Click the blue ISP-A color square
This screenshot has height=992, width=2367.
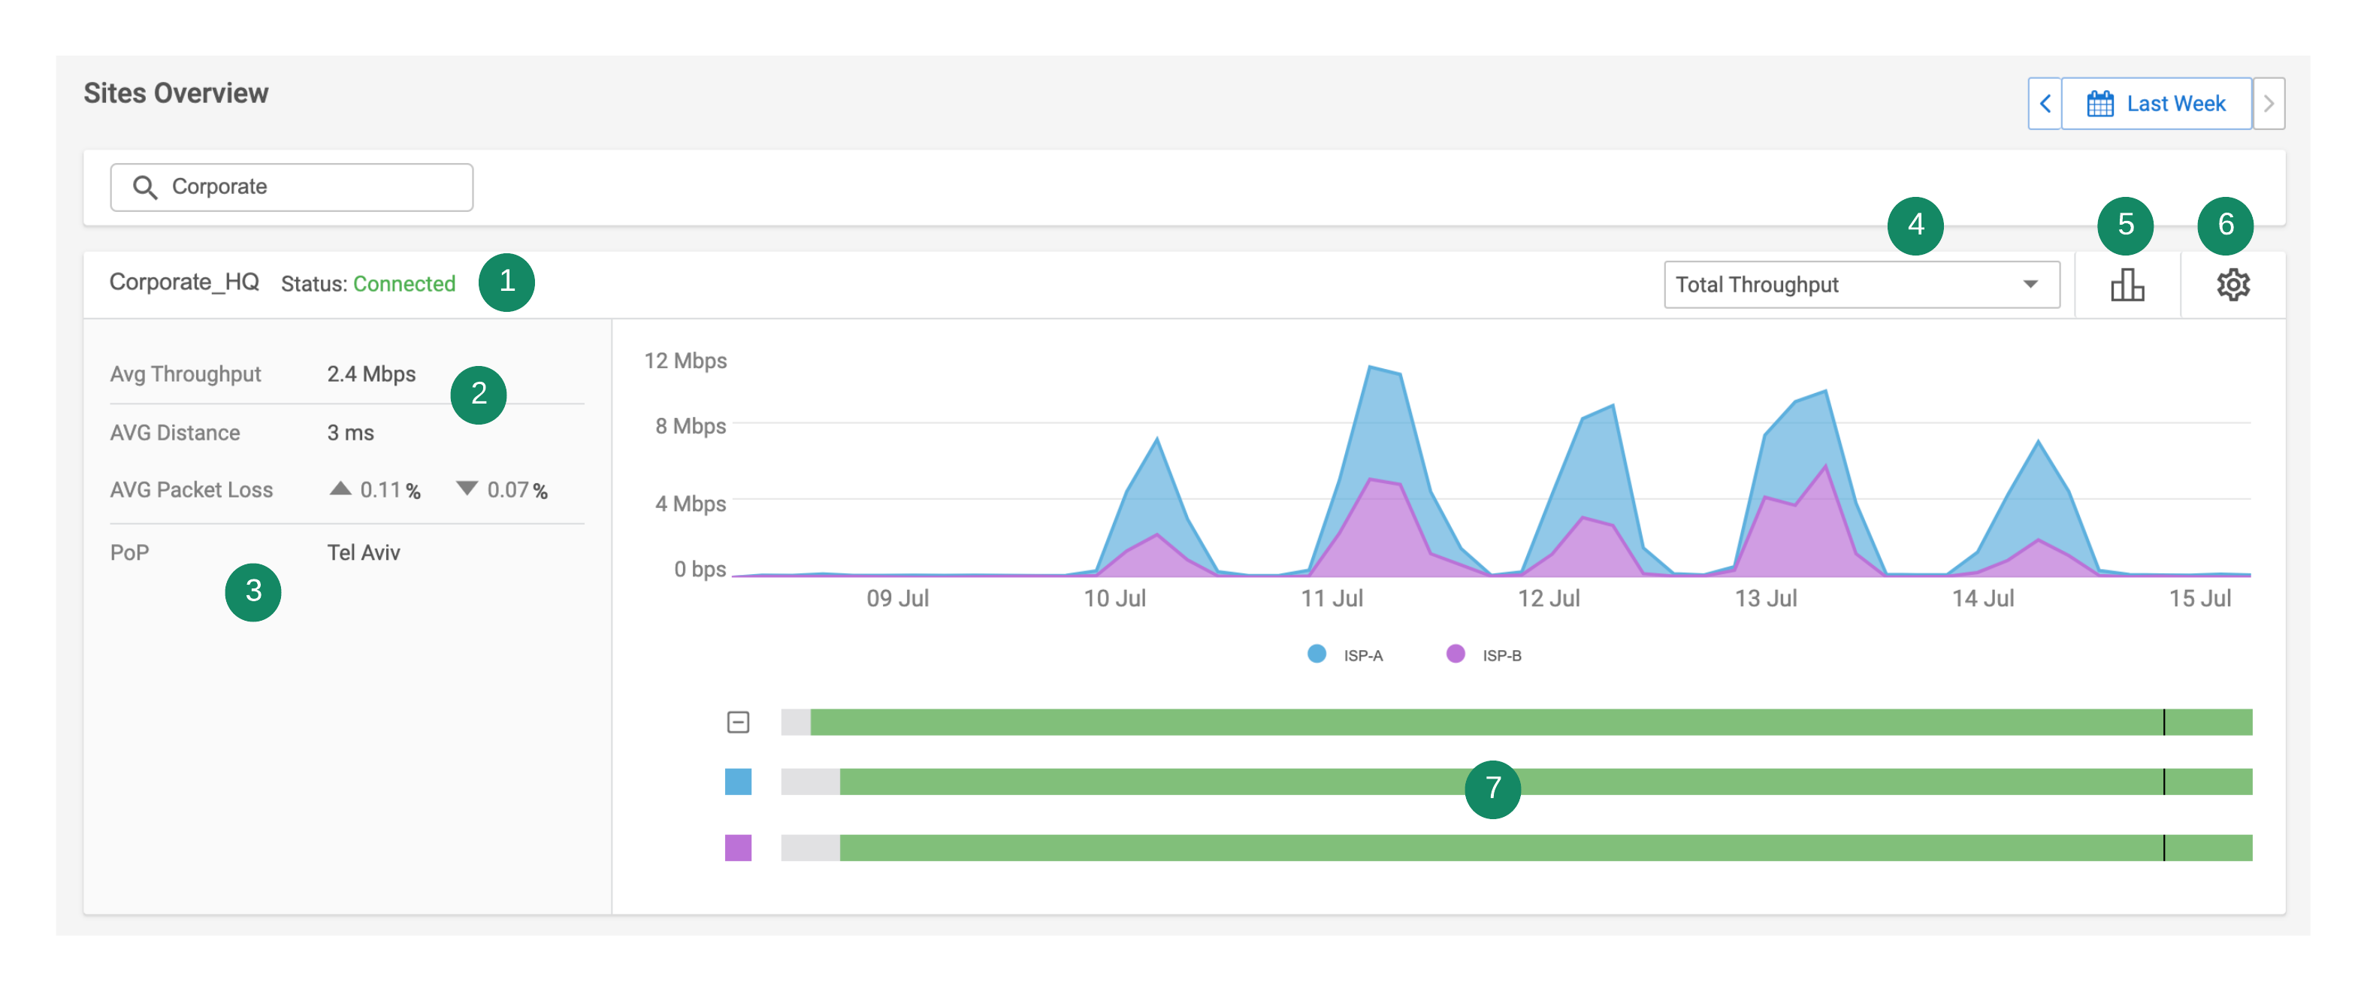(738, 782)
